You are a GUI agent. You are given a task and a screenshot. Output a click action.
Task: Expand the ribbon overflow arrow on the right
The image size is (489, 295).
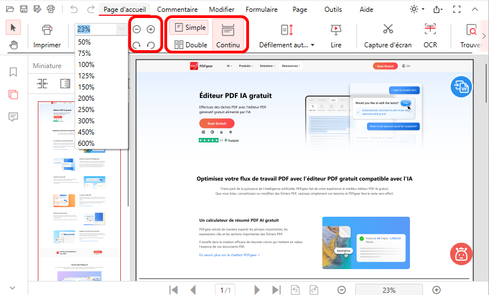pos(484,36)
